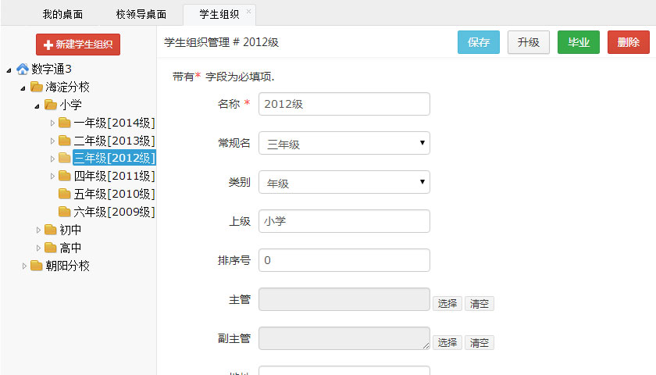Click the folder icon beside 初中

(51, 230)
